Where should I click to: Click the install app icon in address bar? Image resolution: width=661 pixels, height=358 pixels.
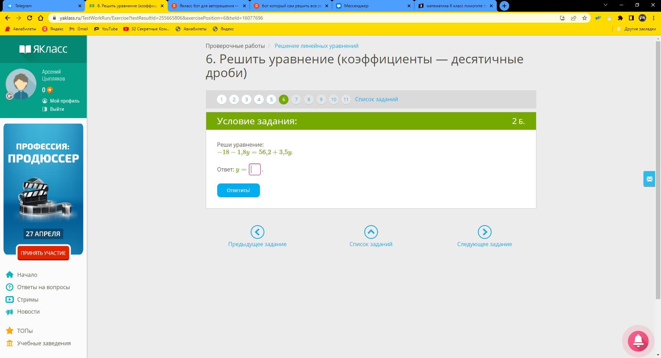coord(563,18)
